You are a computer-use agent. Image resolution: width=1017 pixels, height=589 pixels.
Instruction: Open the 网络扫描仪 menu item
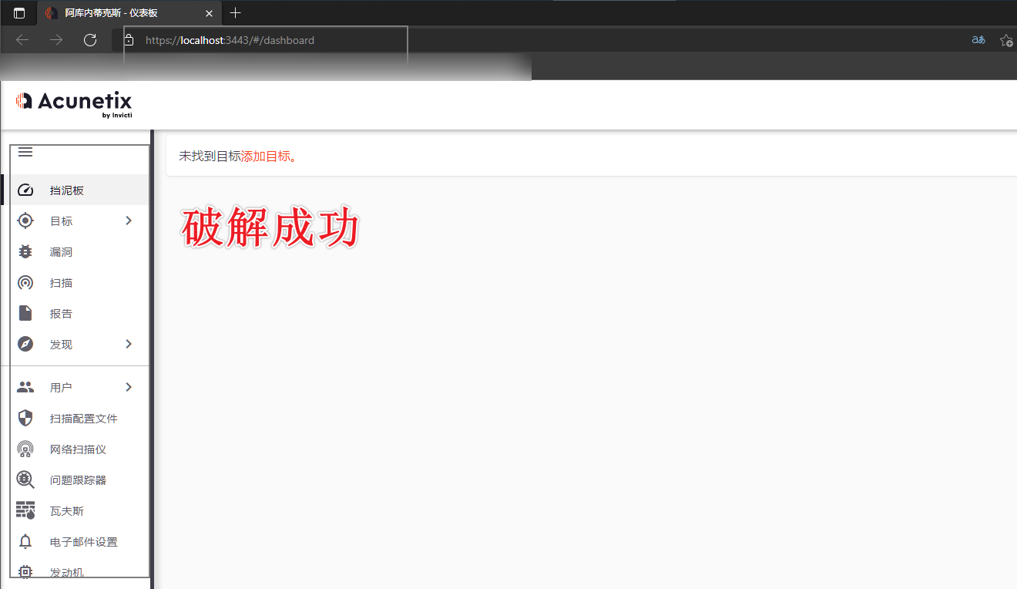76,449
